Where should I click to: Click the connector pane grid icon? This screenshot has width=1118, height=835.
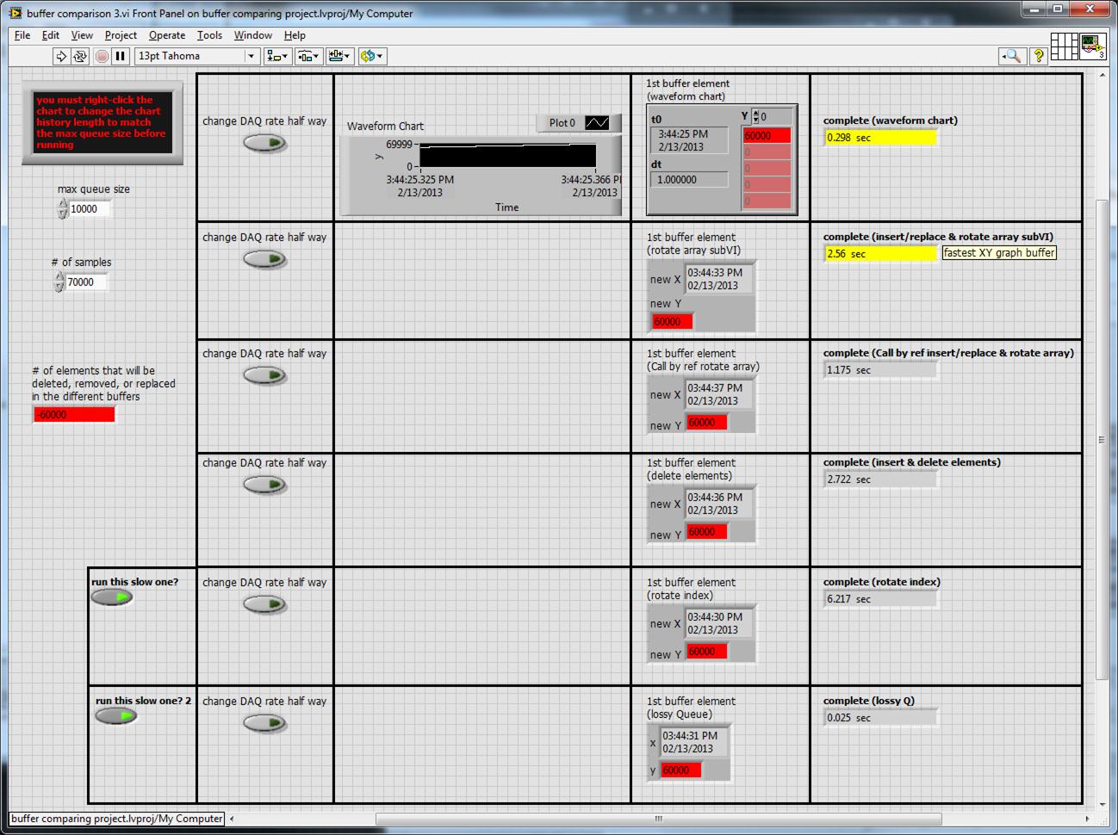coord(1065,46)
